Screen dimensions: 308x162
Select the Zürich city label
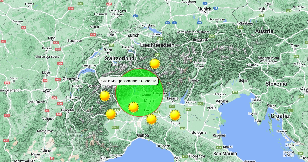click(x=133, y=35)
